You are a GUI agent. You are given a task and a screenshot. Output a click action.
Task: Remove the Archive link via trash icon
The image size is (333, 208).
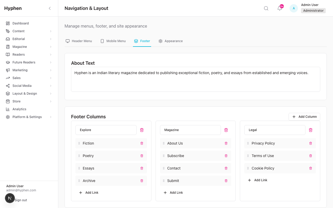tap(142, 181)
